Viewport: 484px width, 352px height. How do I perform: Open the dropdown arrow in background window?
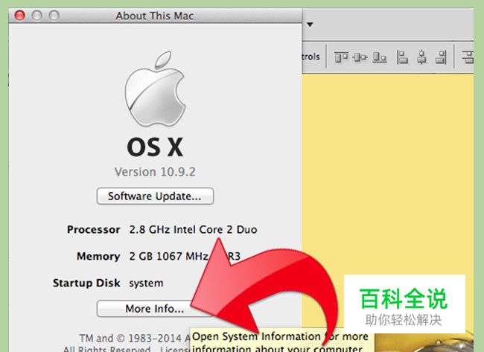(x=311, y=25)
